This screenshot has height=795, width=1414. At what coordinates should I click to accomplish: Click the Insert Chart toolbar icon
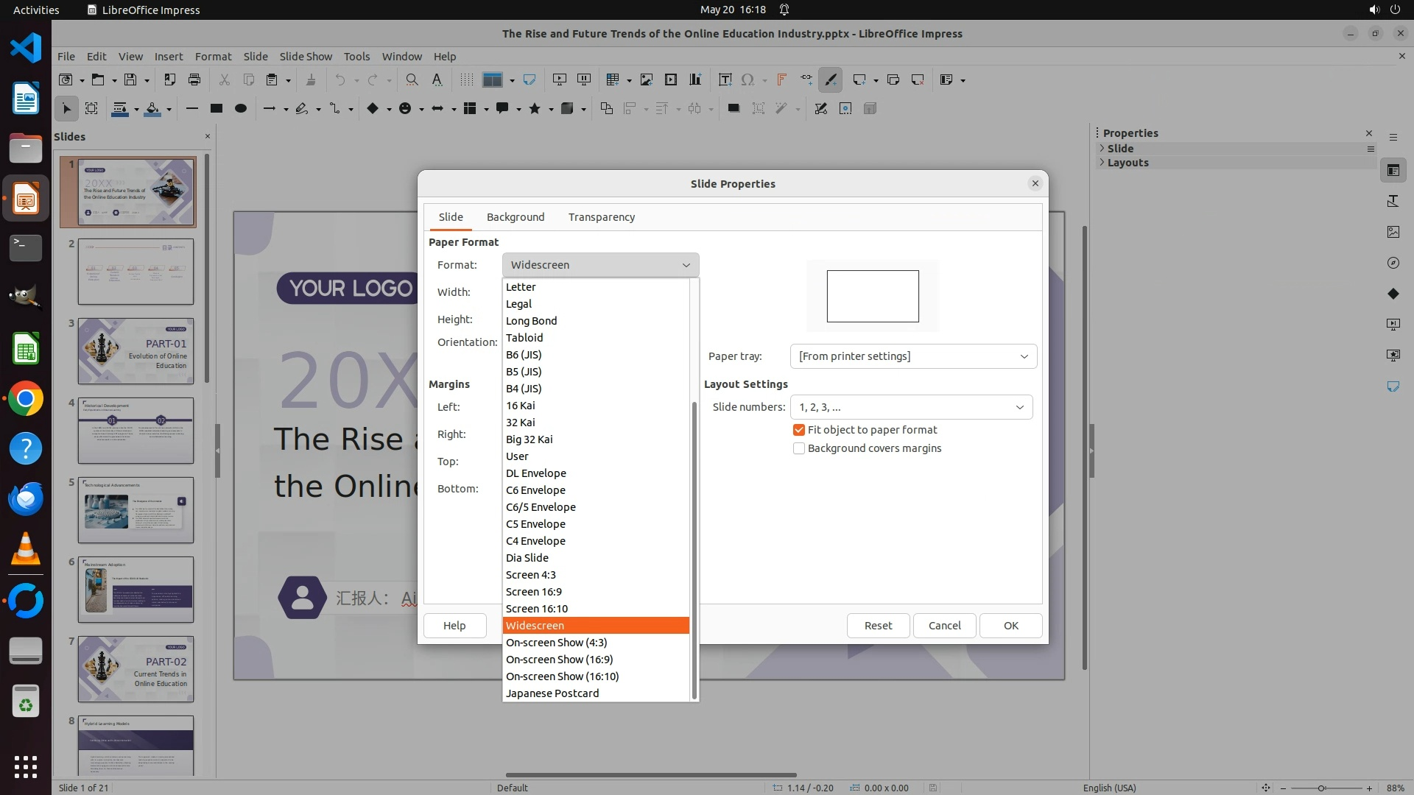click(x=694, y=79)
